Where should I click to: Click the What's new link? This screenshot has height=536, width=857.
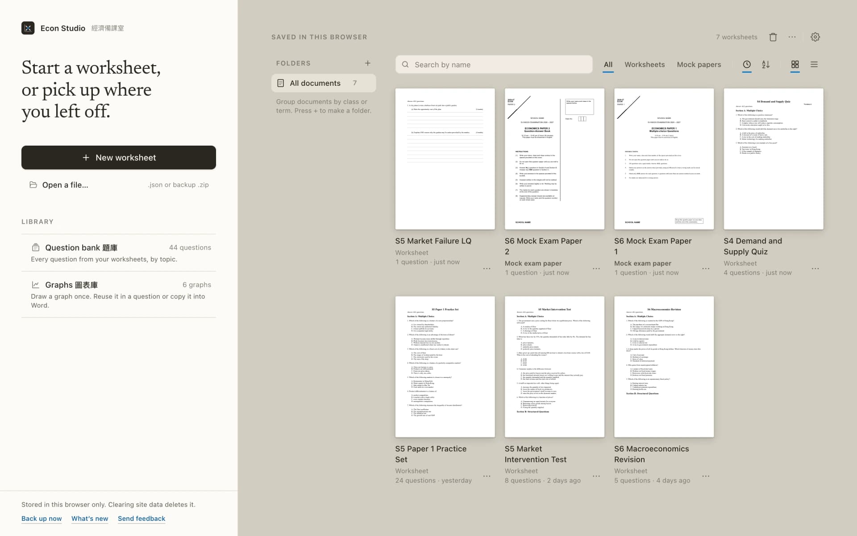click(90, 519)
